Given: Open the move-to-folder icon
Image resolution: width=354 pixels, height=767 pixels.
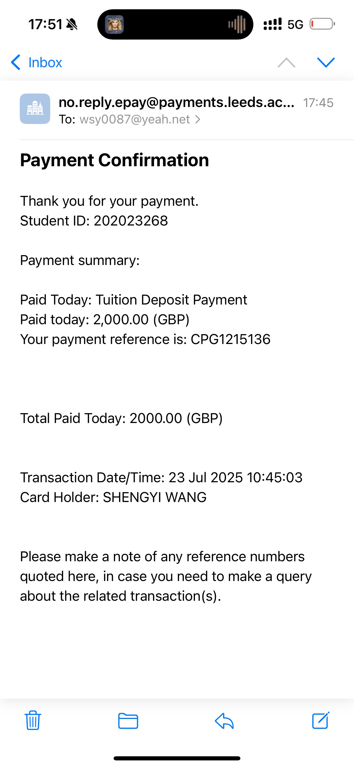Looking at the screenshot, I should tap(128, 721).
